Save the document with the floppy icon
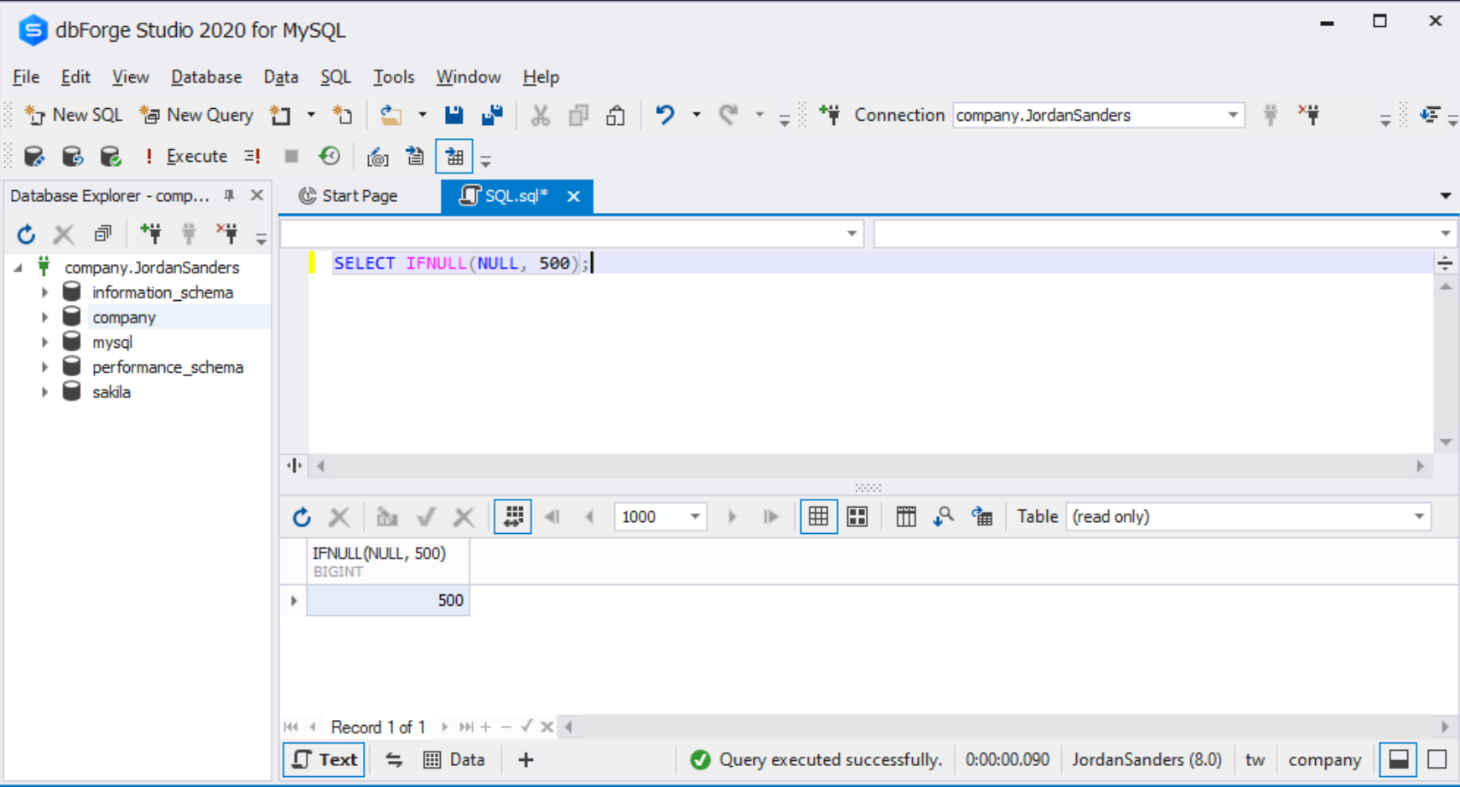Image resolution: width=1460 pixels, height=787 pixels. tap(454, 115)
